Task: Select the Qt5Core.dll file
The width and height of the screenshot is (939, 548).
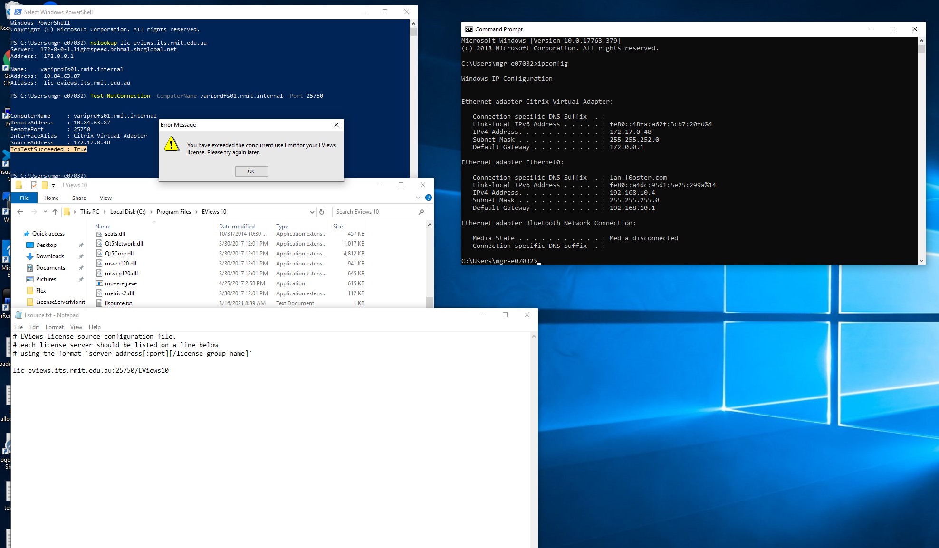Action: [119, 254]
